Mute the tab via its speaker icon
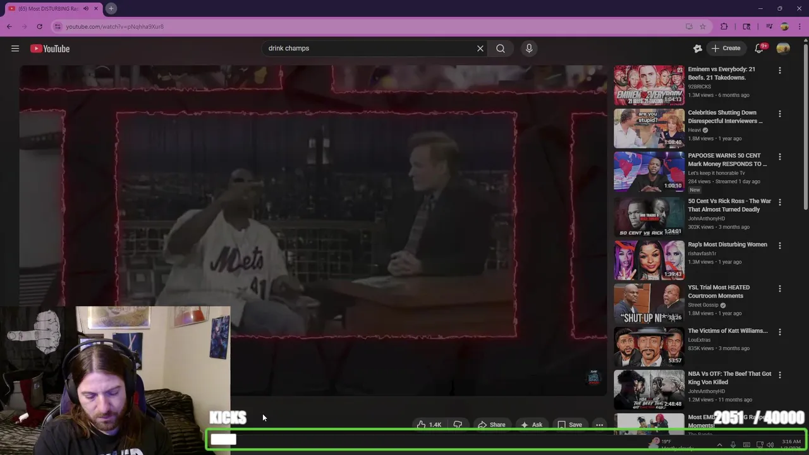 [86, 8]
